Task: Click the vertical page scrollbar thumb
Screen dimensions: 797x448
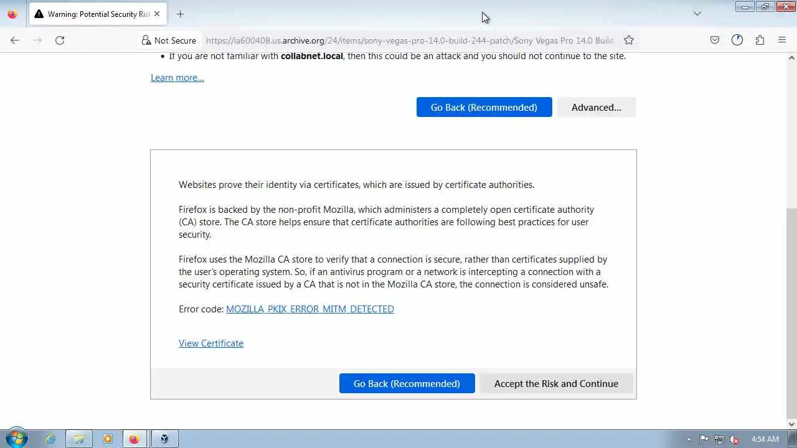Action: tap(791, 314)
